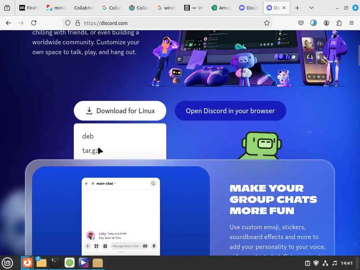The image size is (360, 270).
Task: Choose the tar.gz download option
Action: tap(90, 150)
